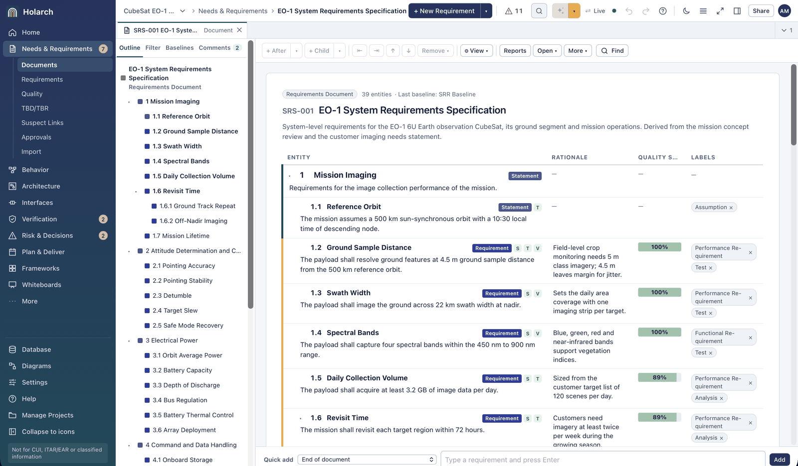Open the Diagrams page
798x466 pixels.
58,366
